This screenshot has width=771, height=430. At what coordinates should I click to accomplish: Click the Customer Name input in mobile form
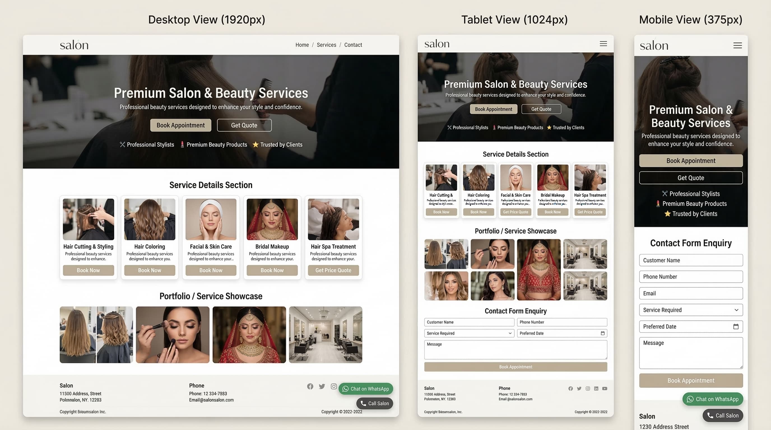(691, 260)
